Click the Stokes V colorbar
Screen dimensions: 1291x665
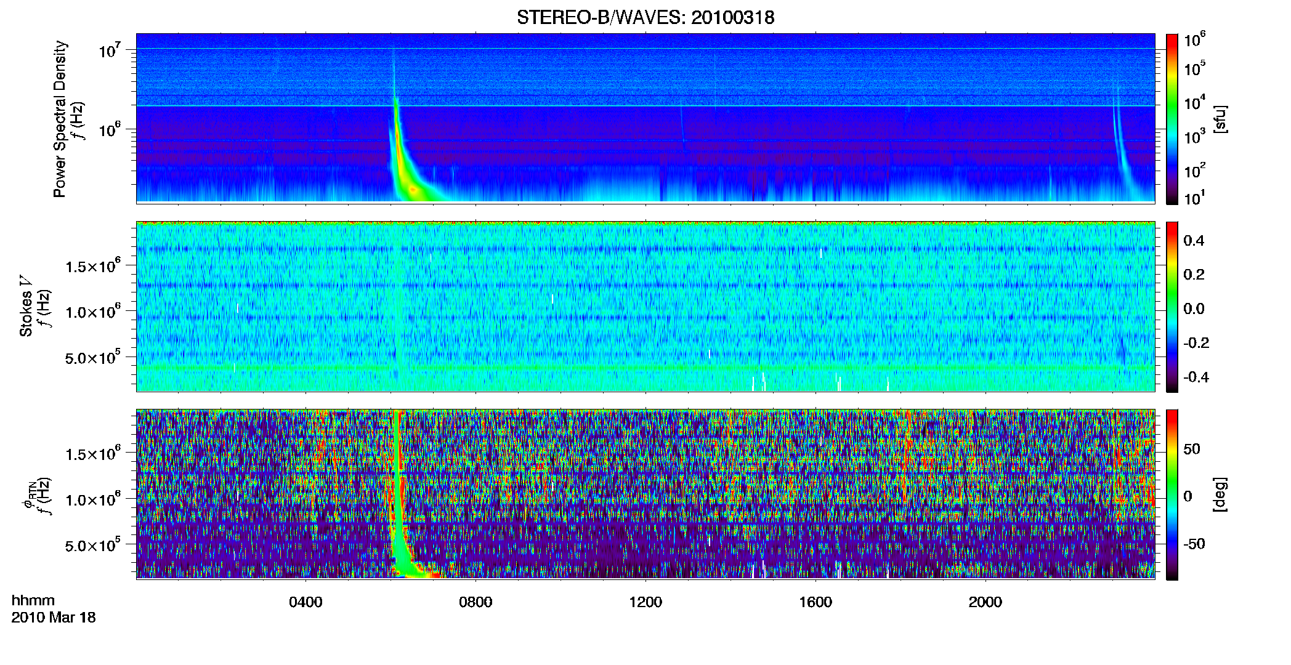[x=1172, y=307]
